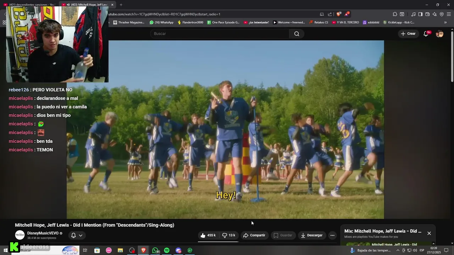Click the Brave Rewards triangle icon

pyautogui.click(x=347, y=14)
